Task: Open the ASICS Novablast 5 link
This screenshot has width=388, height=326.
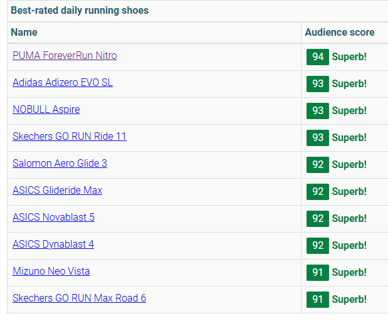Action: 53,218
